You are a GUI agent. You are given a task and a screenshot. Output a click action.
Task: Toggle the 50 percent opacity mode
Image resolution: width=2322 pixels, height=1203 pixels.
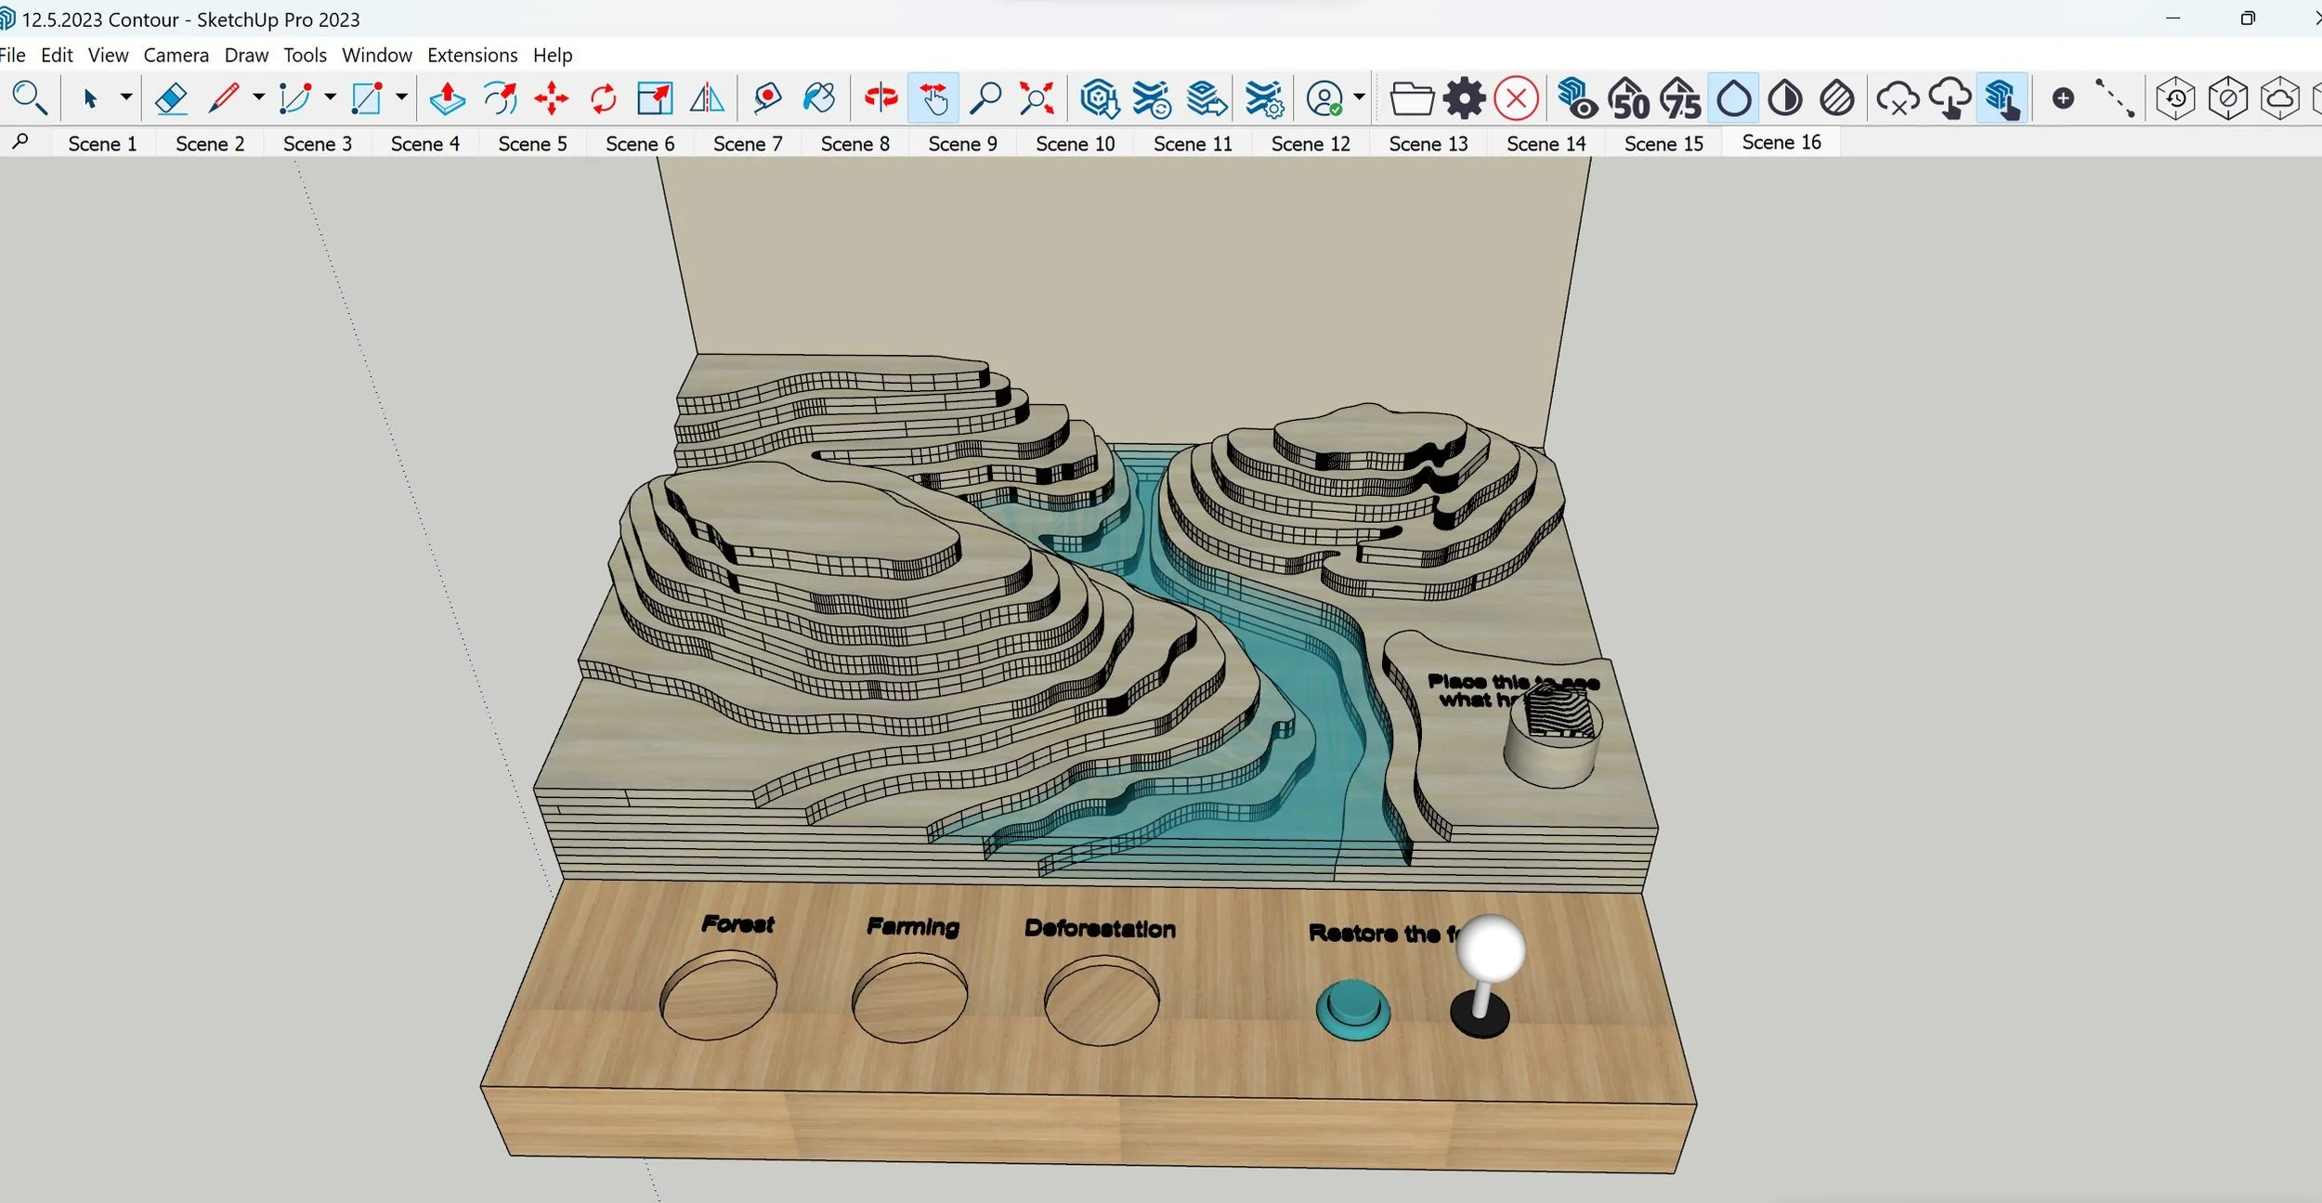pos(1630,98)
